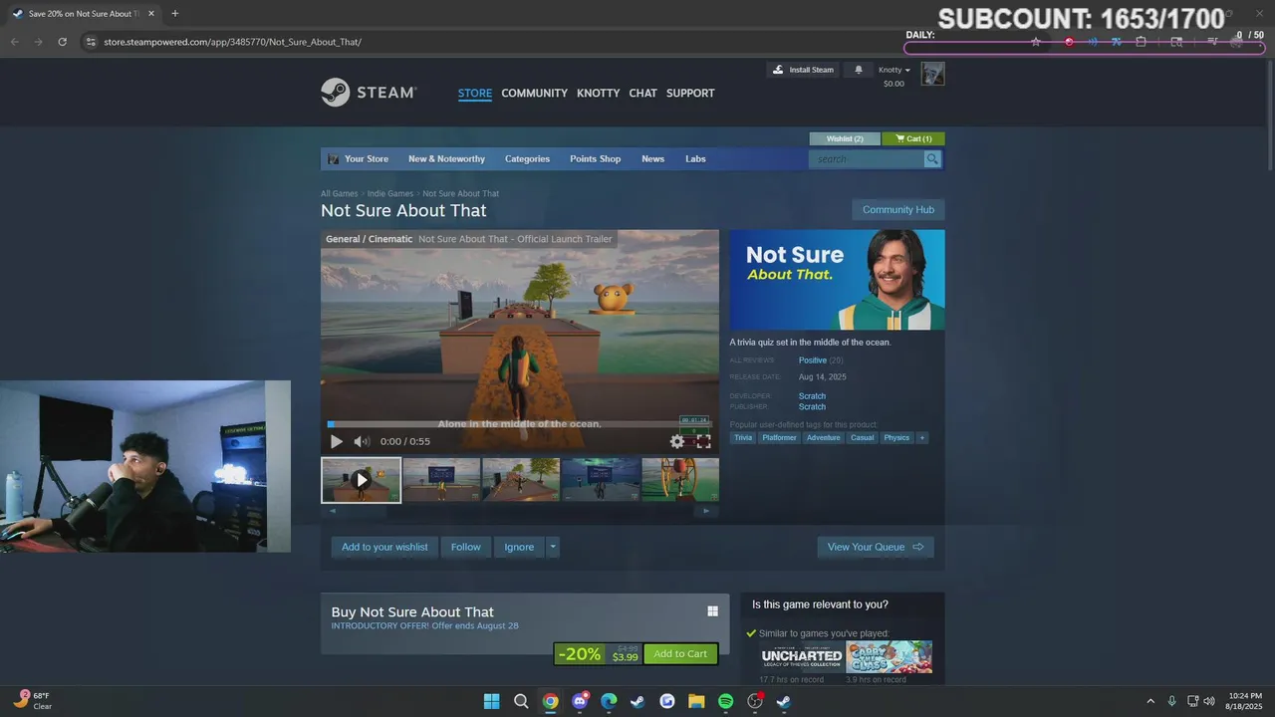Open the notifications bell

tap(859, 70)
